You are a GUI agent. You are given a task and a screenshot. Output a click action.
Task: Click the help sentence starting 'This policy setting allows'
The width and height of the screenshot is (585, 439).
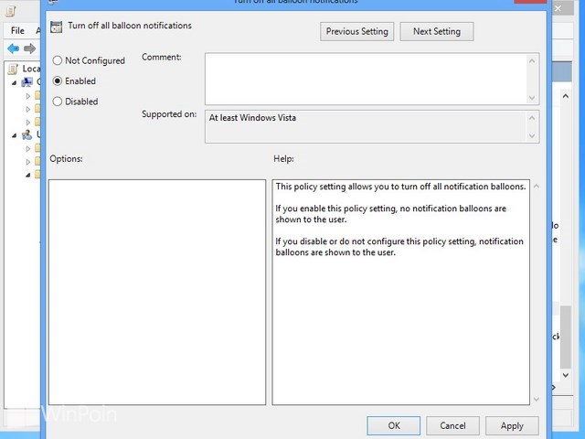pyautogui.click(x=400, y=187)
